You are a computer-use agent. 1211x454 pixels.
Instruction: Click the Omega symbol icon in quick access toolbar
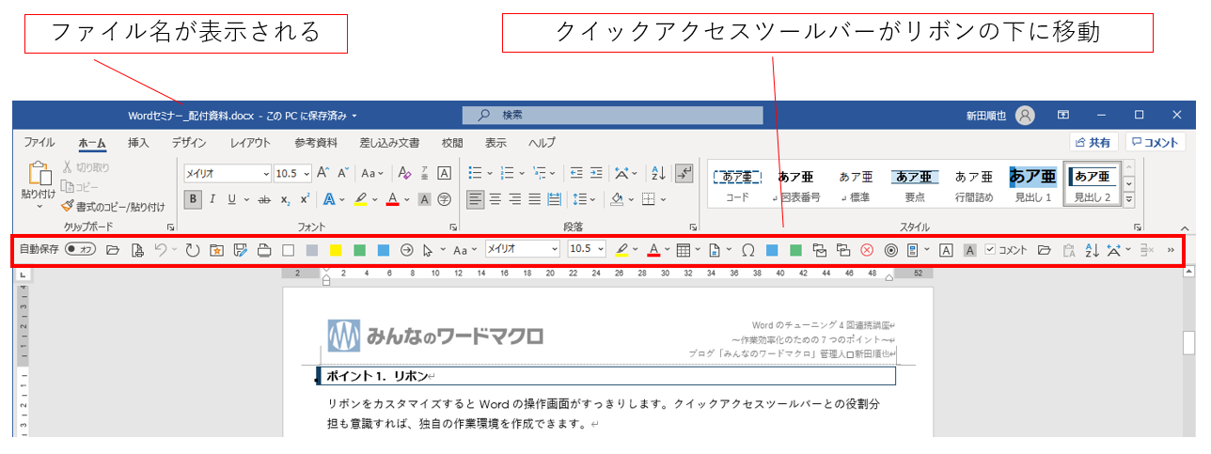[x=748, y=250]
